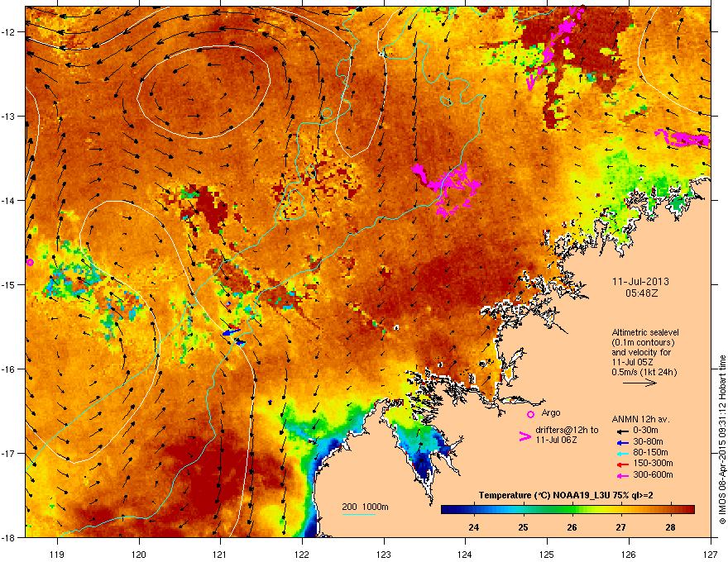Select the blue 30-80m arrow legend symbol
This screenshot has height=562, width=728.
coord(621,443)
